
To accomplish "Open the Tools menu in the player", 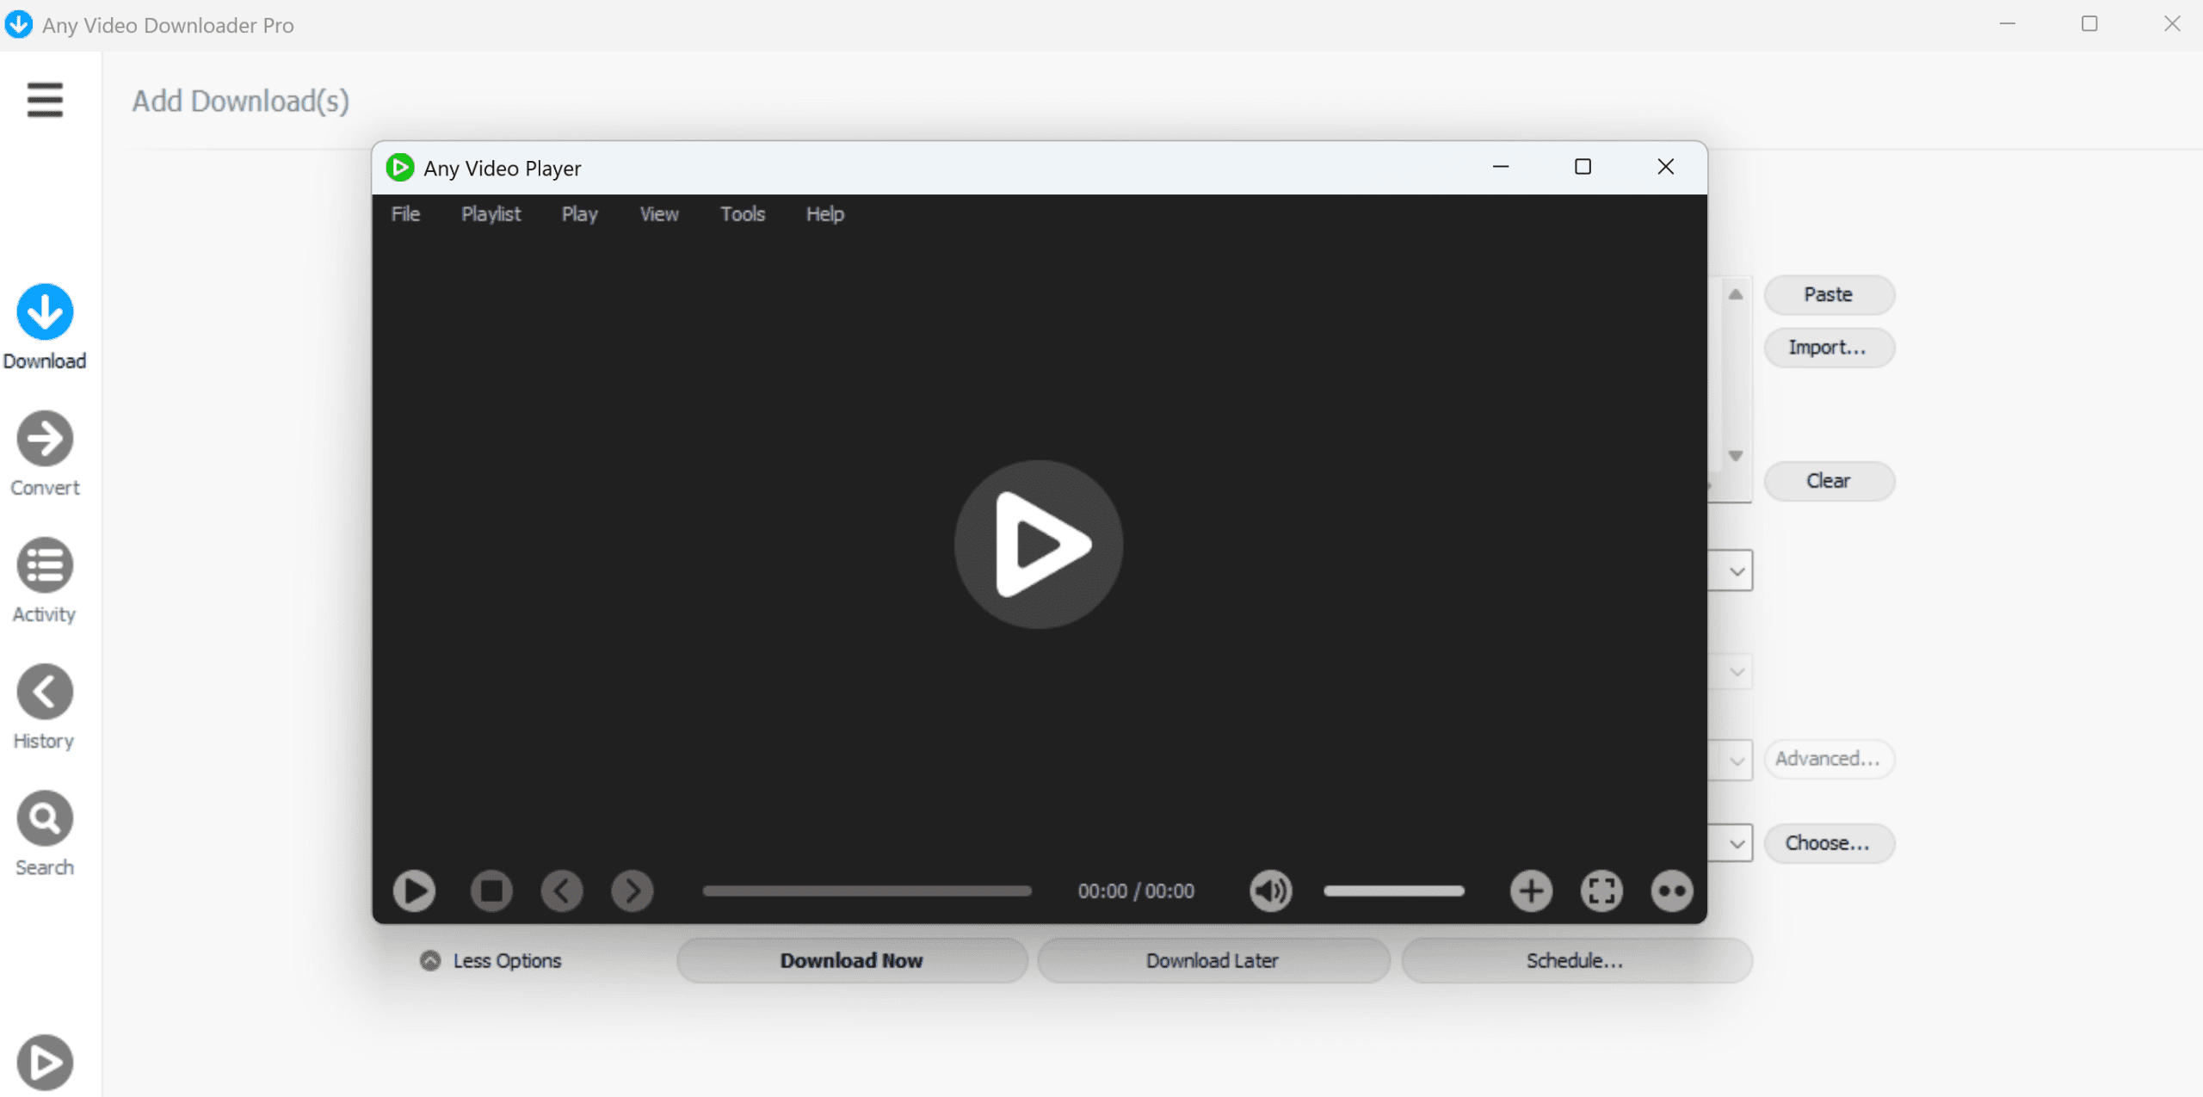I will click(743, 214).
